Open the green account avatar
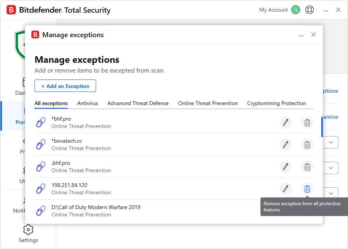The height and width of the screenshot is (249, 348). pos(296,10)
